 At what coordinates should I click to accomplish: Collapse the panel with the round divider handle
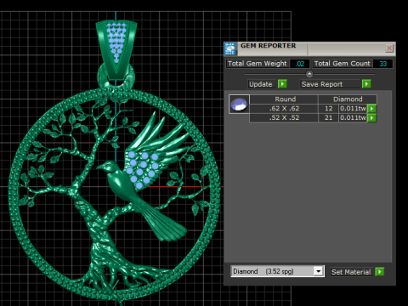[309, 74]
